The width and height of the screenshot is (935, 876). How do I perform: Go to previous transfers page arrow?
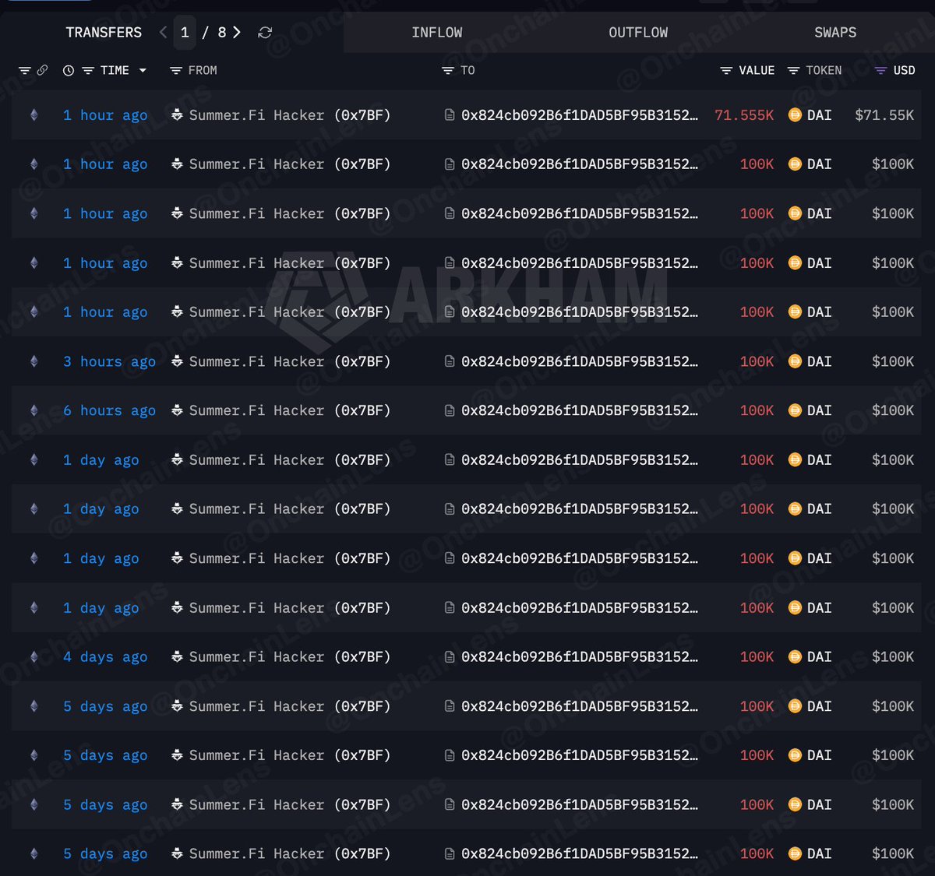coord(163,32)
